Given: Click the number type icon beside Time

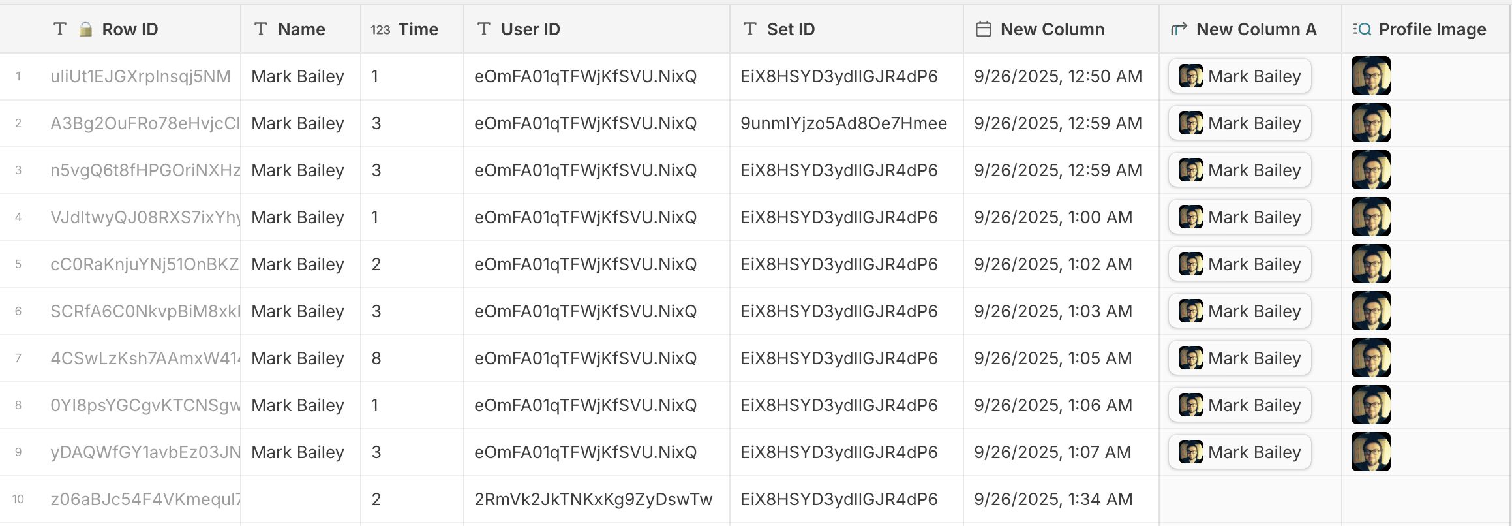Looking at the screenshot, I should pyautogui.click(x=380, y=29).
